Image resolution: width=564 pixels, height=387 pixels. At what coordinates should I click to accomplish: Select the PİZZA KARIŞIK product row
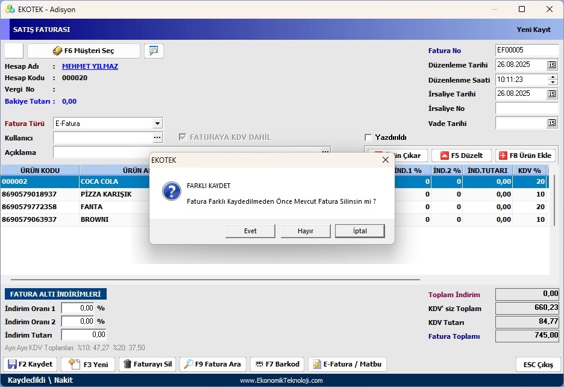274,194
